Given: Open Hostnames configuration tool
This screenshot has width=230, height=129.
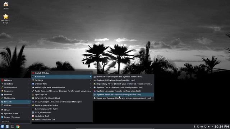Looking at the screenshot, I should tap(123, 77).
